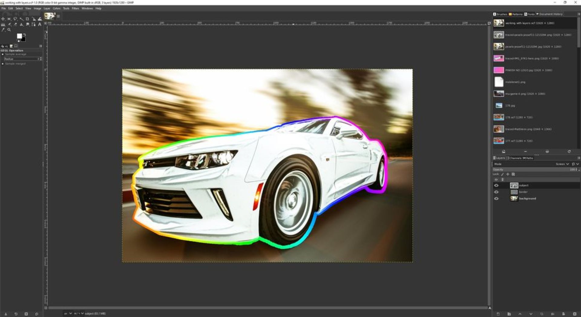Open the layer Mode dropdown set to Screen
581x317 pixels.
point(562,164)
